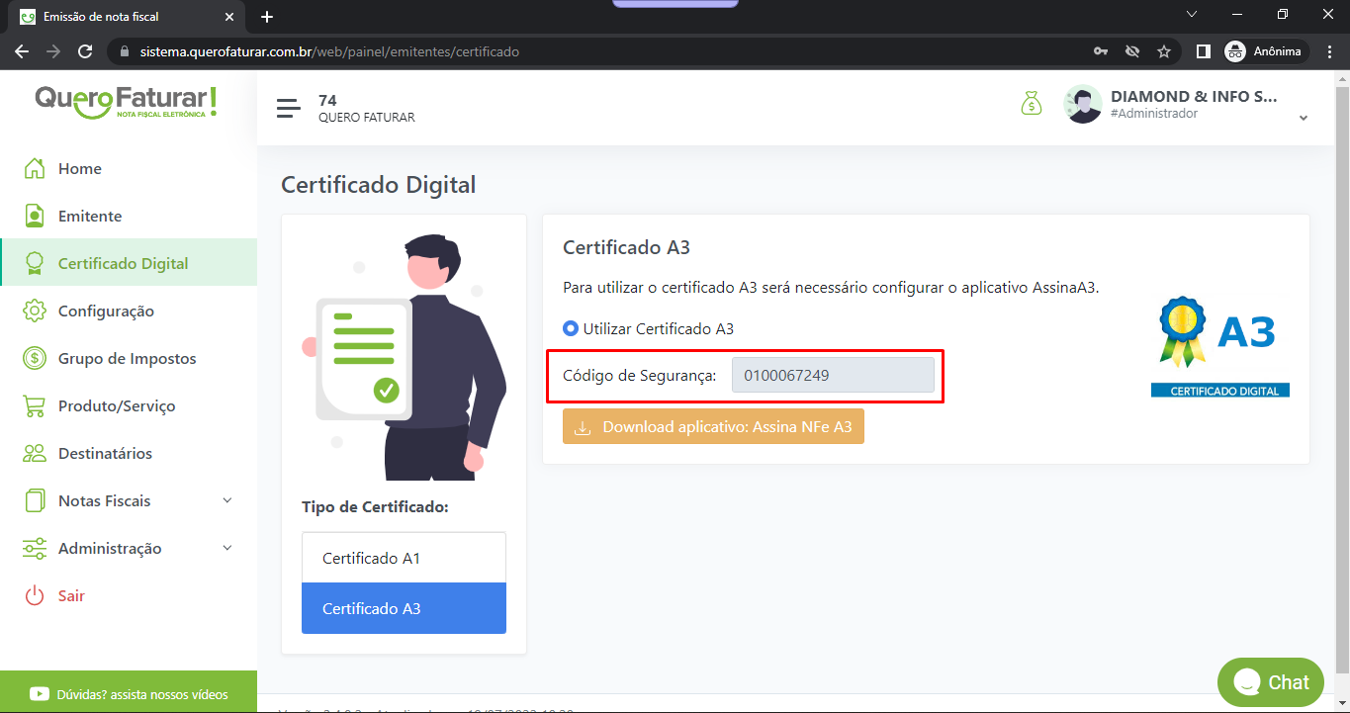Viewport: 1350px width, 713px height.
Task: Open the tab search dropdown arrow
Action: [x=1192, y=15]
